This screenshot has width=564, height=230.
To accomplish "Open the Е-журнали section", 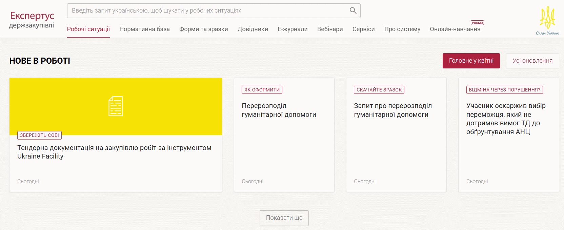I will tap(293, 29).
